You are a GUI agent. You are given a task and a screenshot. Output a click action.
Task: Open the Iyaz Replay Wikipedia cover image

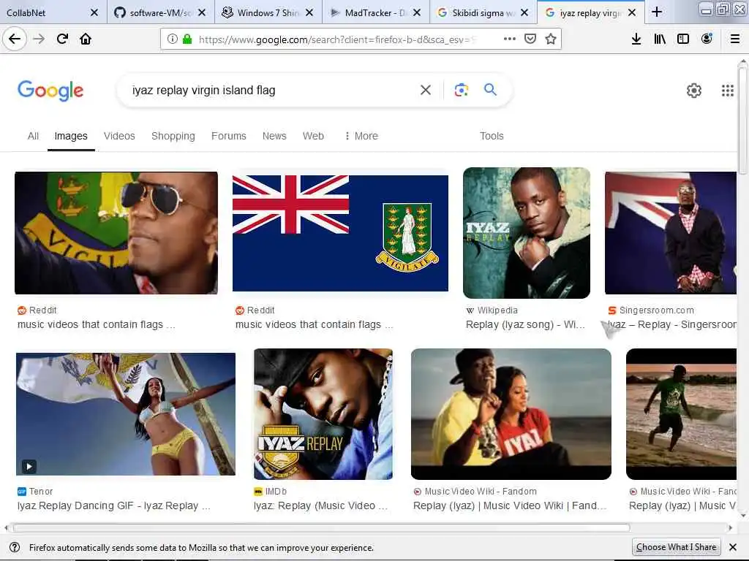click(x=527, y=233)
